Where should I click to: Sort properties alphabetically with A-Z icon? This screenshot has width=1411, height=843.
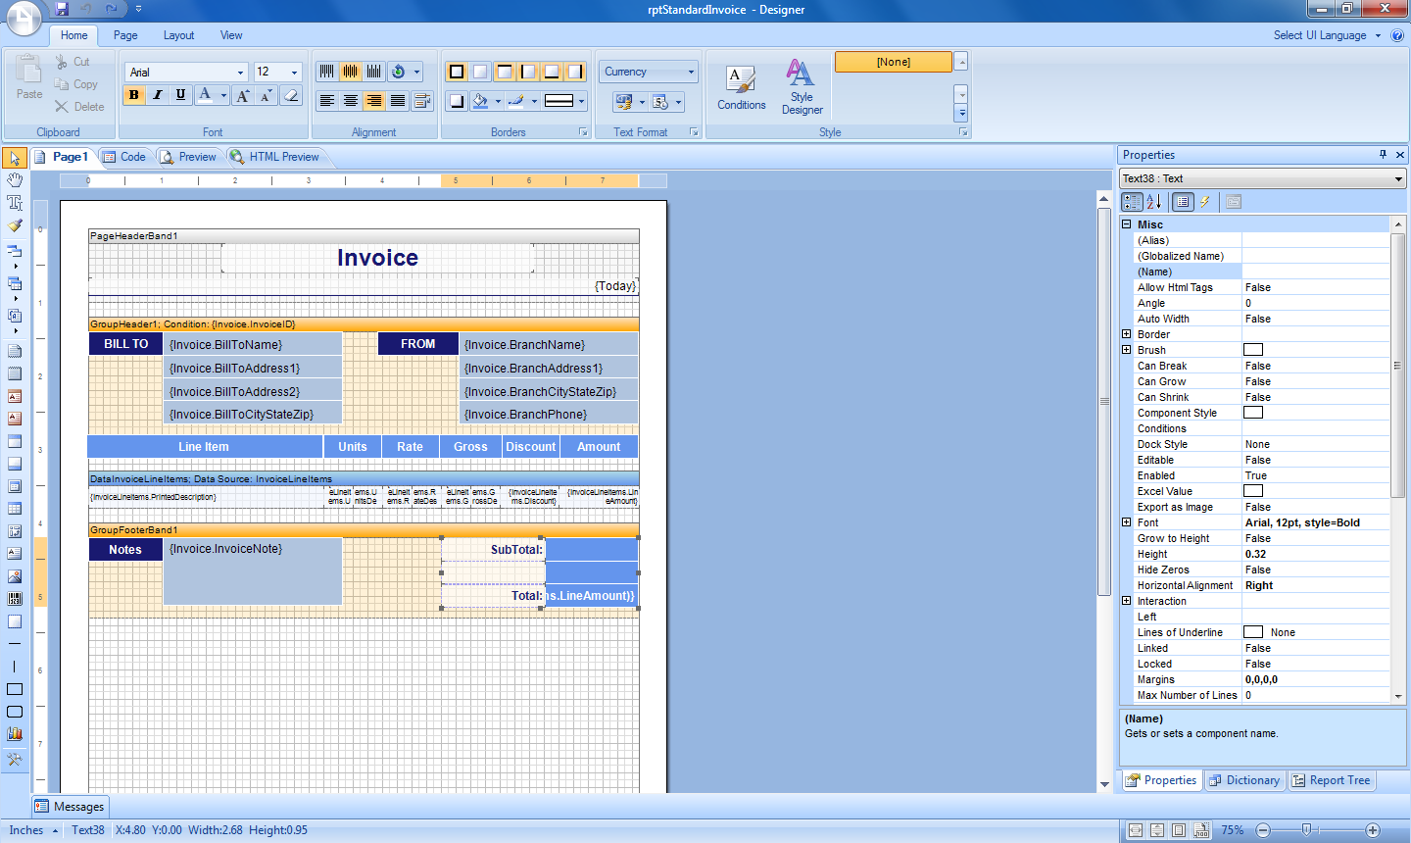tap(1154, 202)
